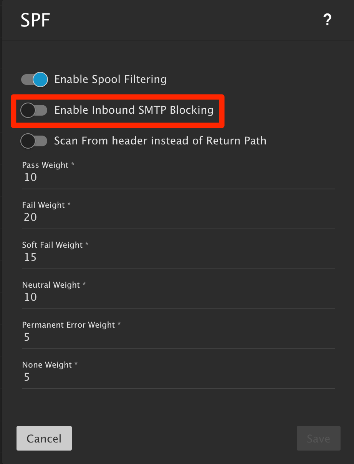
Task: Click the 'Permanent Error Weight *' label
Action: [71, 325]
